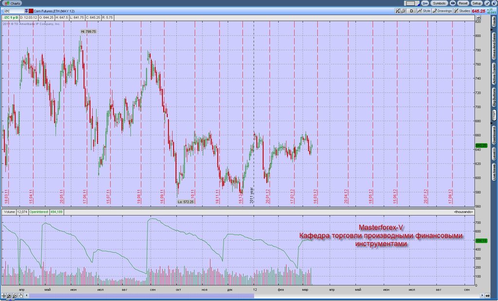498x301 pixels.
Task: Click the zoom in magnifier icon
Action: click(9, 296)
